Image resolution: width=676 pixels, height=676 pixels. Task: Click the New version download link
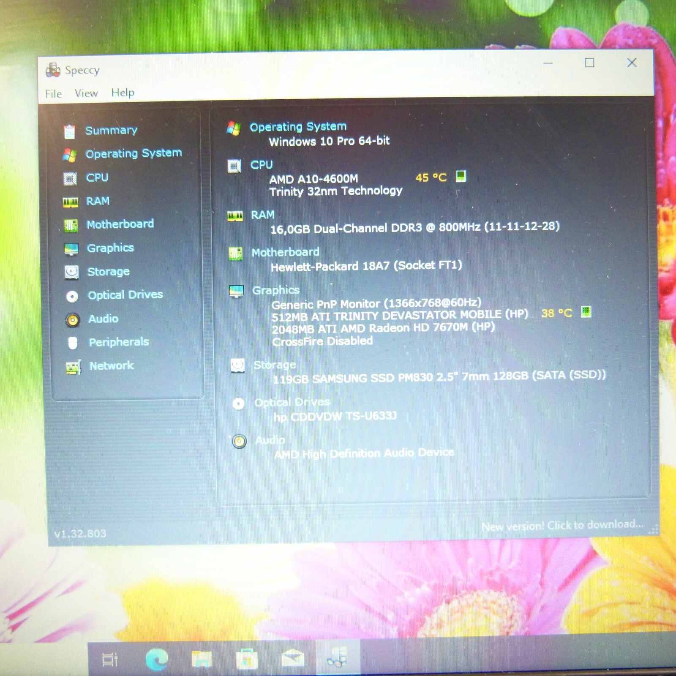562,525
